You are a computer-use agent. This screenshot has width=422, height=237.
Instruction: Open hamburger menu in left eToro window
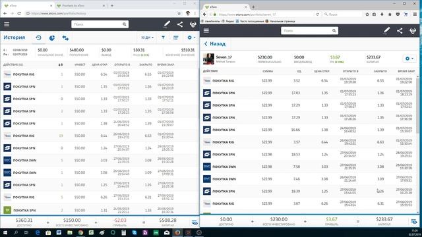coord(7,24)
